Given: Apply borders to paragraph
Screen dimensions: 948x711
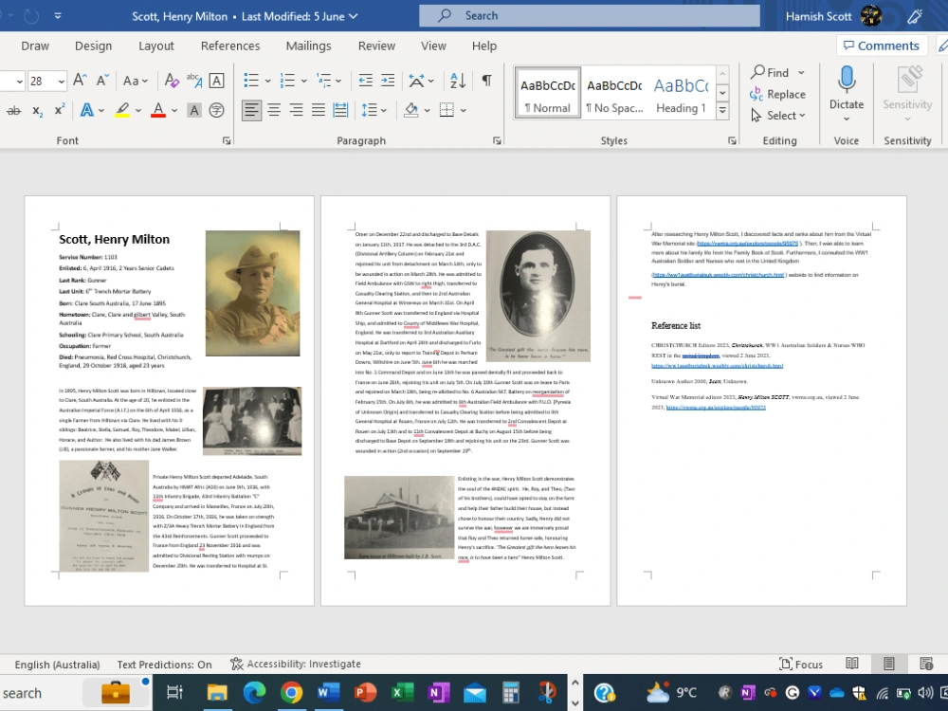Looking at the screenshot, I should (447, 110).
